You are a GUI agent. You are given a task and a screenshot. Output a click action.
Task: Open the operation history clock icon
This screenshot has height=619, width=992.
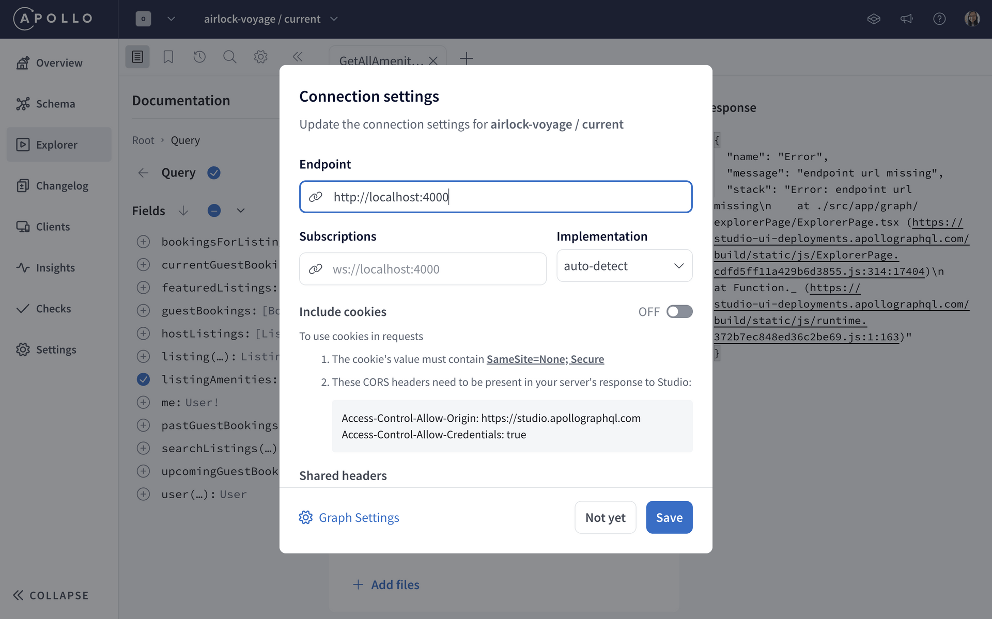click(199, 57)
